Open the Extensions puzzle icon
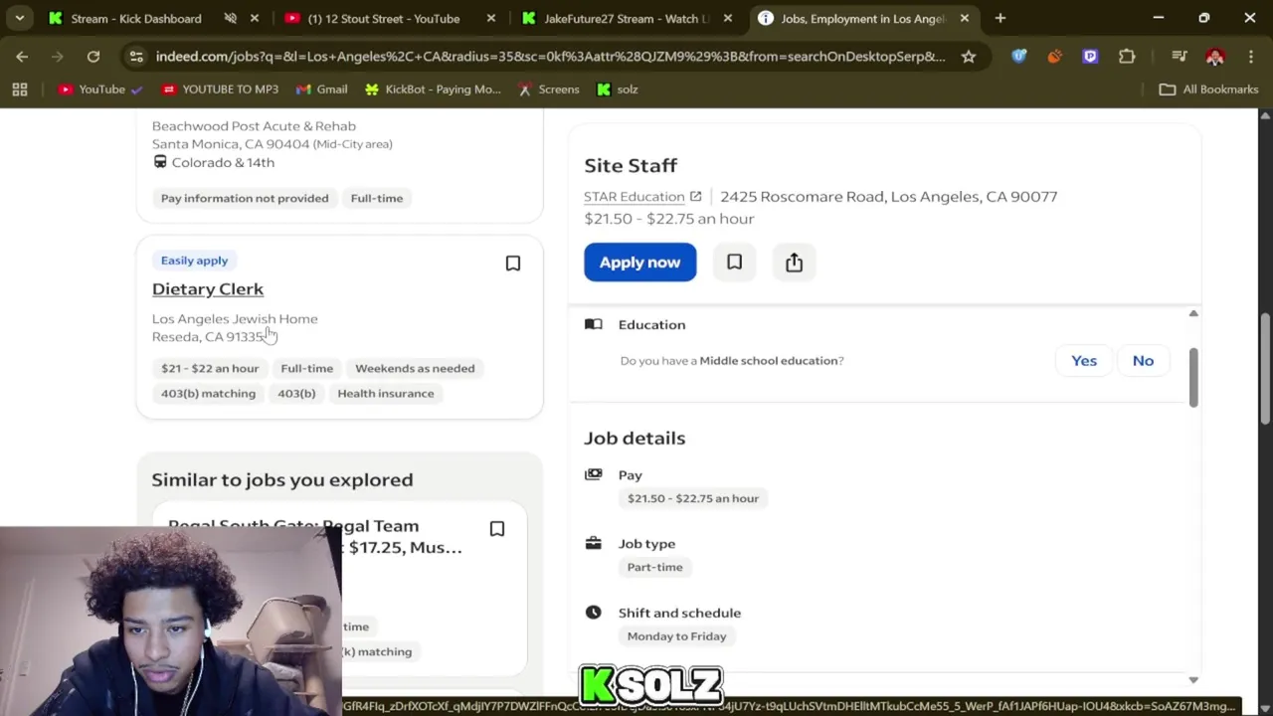The height and width of the screenshot is (716, 1273). click(1127, 57)
